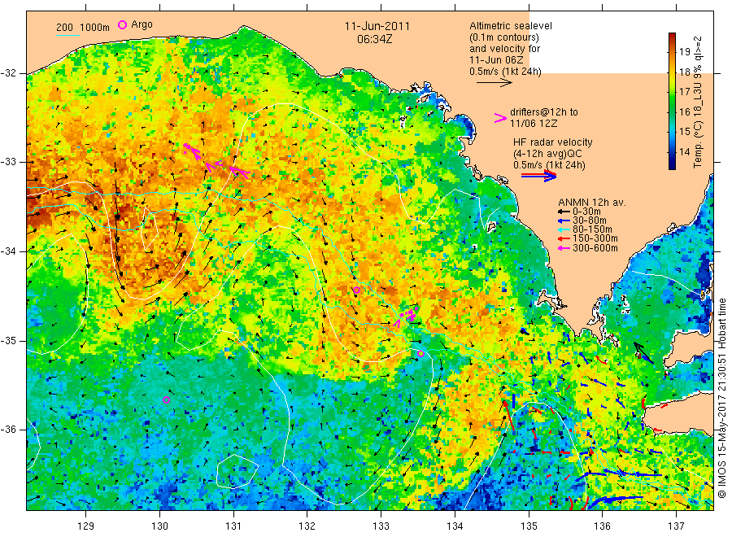Click the '16' tick on the color bar
The image size is (732, 537).
tap(684, 111)
